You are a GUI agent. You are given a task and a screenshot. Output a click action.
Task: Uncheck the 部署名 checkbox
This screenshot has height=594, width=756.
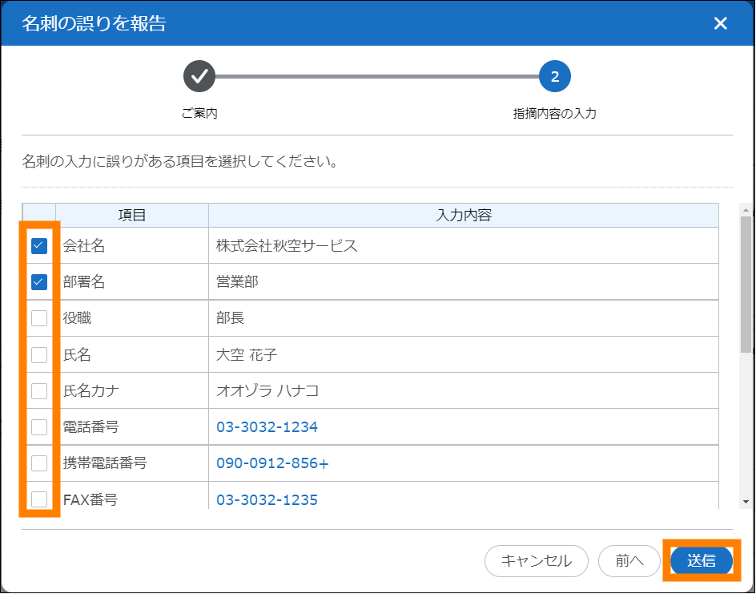pos(39,282)
